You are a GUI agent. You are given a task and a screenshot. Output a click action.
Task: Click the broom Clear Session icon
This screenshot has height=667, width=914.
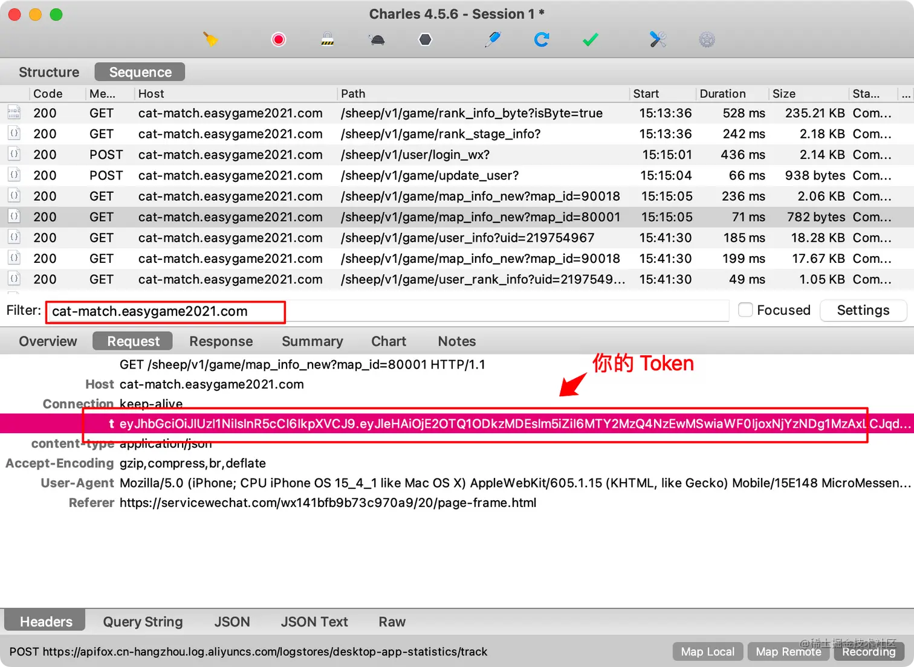click(x=210, y=40)
